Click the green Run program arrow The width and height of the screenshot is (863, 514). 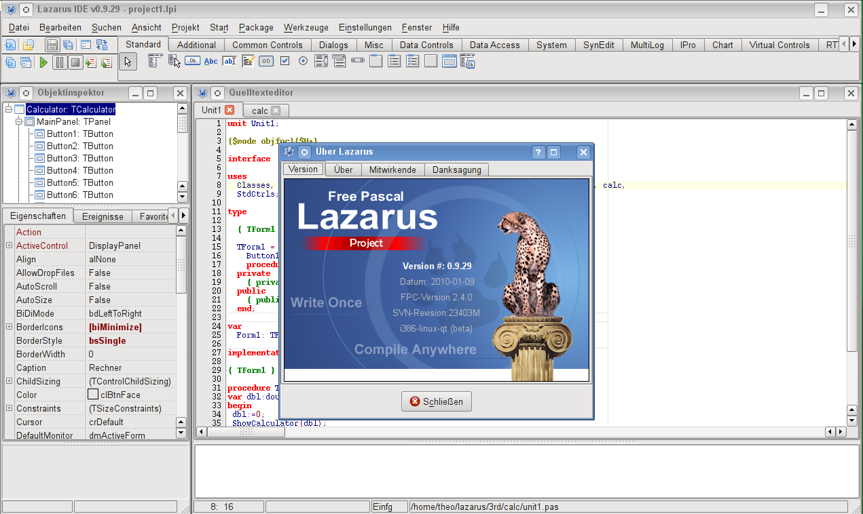pyautogui.click(x=43, y=62)
